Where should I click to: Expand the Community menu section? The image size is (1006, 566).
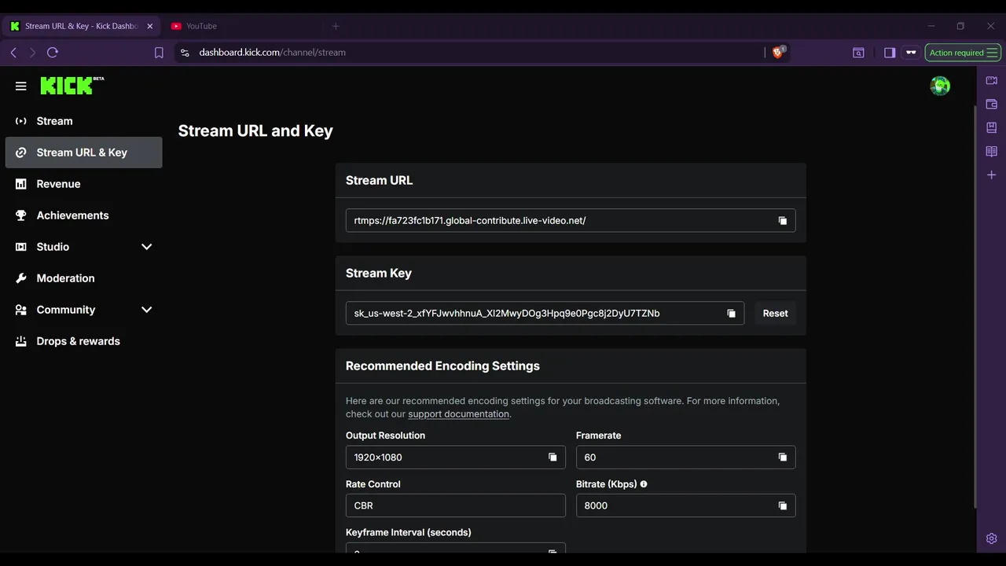146,310
